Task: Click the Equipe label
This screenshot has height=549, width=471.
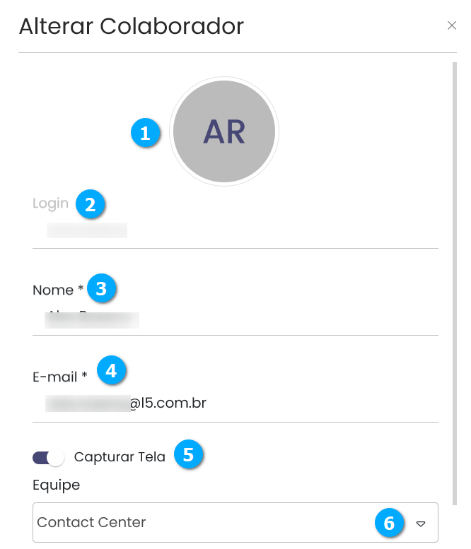Action: tap(56, 485)
